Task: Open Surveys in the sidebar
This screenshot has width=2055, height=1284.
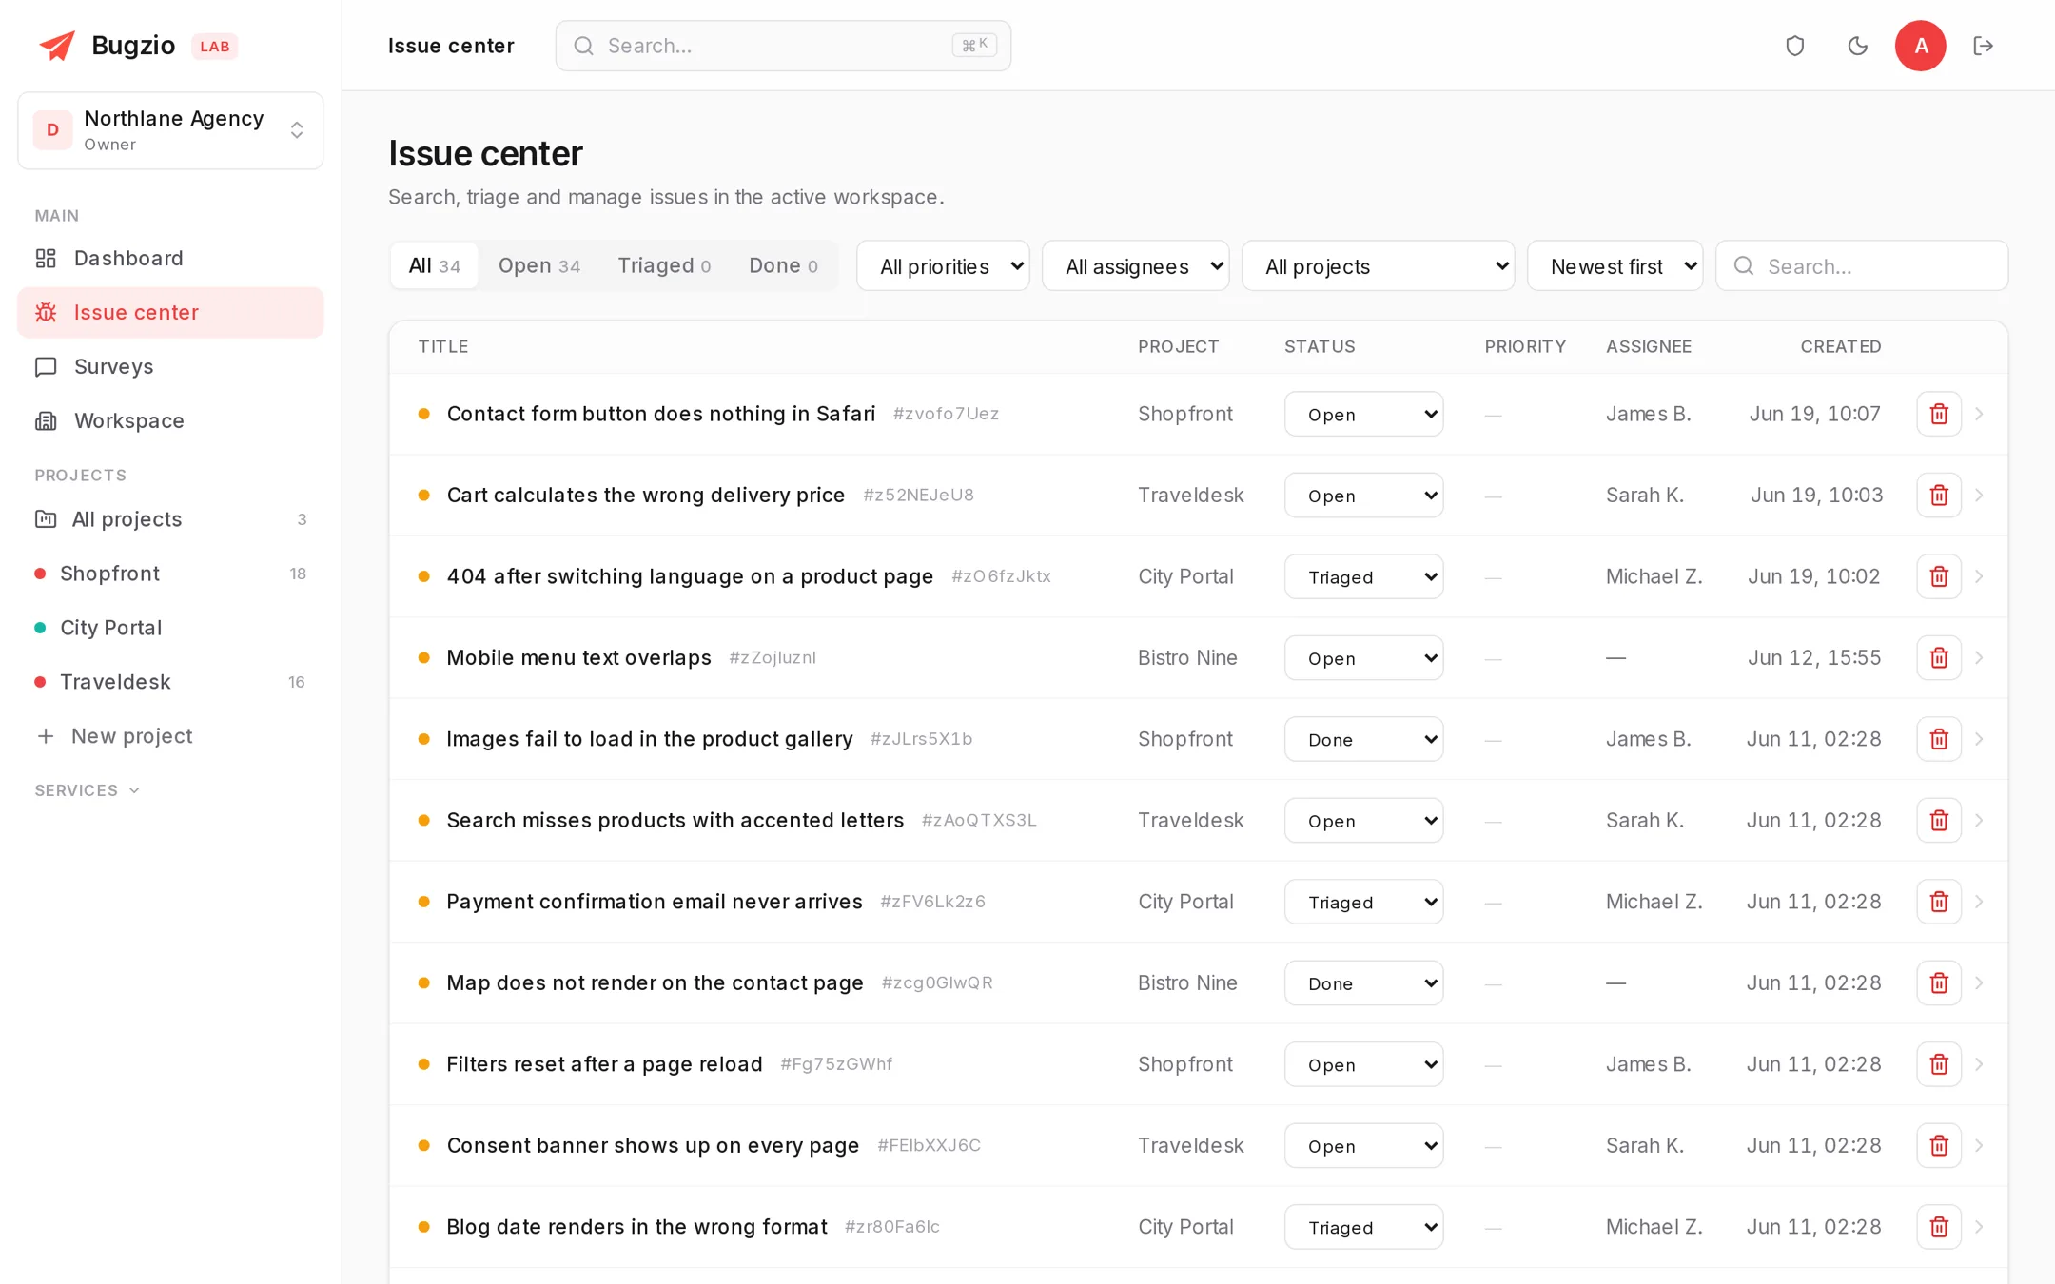Action: (x=170, y=367)
